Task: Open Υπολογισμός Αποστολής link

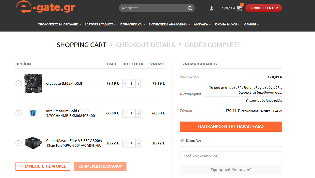Action: pos(264,100)
